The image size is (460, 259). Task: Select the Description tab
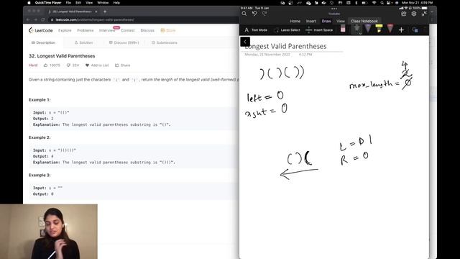click(x=43, y=42)
